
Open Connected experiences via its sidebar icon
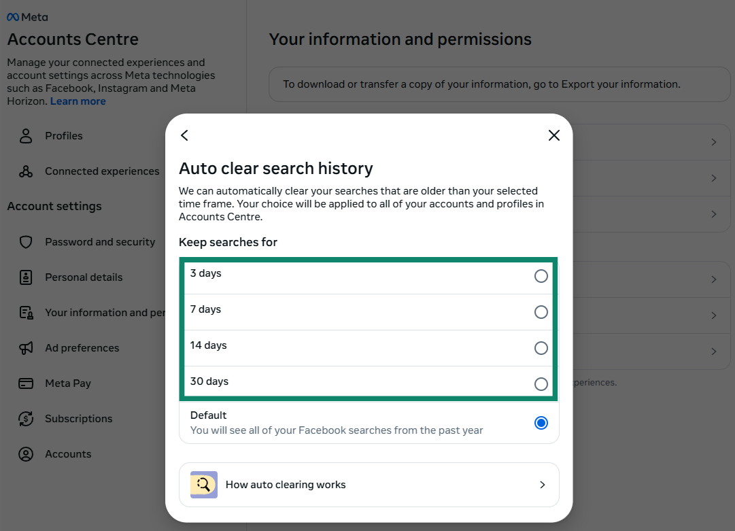click(x=25, y=171)
